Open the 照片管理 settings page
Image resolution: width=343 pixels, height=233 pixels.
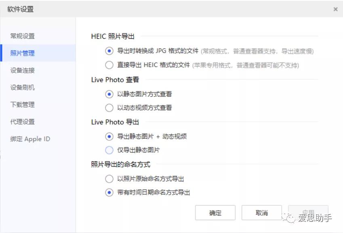click(25, 53)
